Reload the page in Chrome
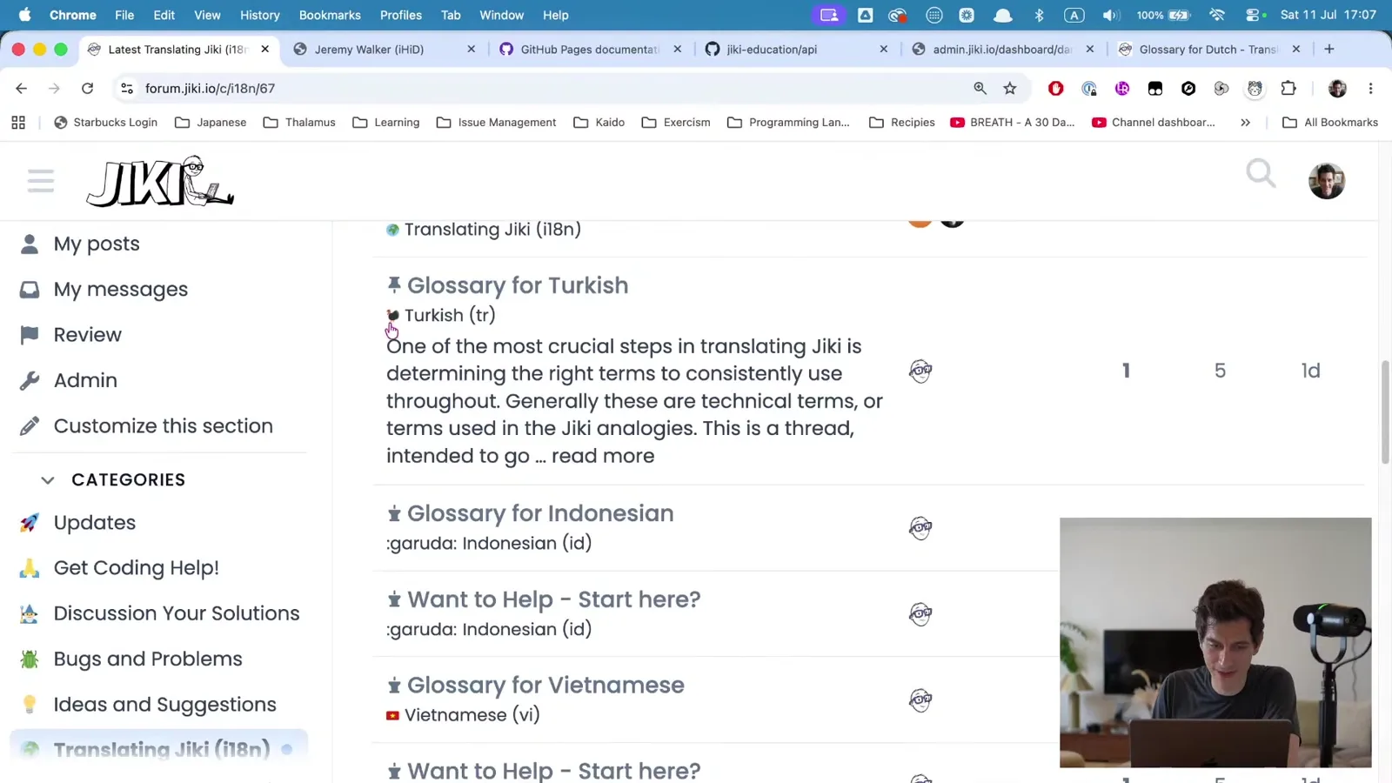This screenshot has width=1392, height=783. [x=87, y=88]
